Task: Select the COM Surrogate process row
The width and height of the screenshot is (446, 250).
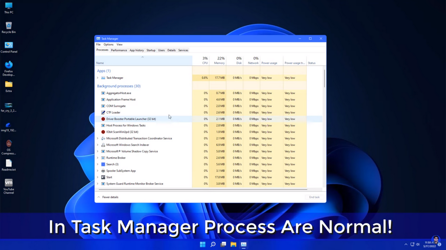Action: click(x=209, y=106)
